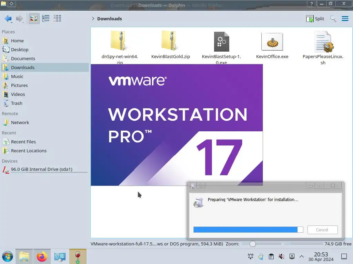Select dnSpy-net-win64.zip file icon

pos(119,41)
